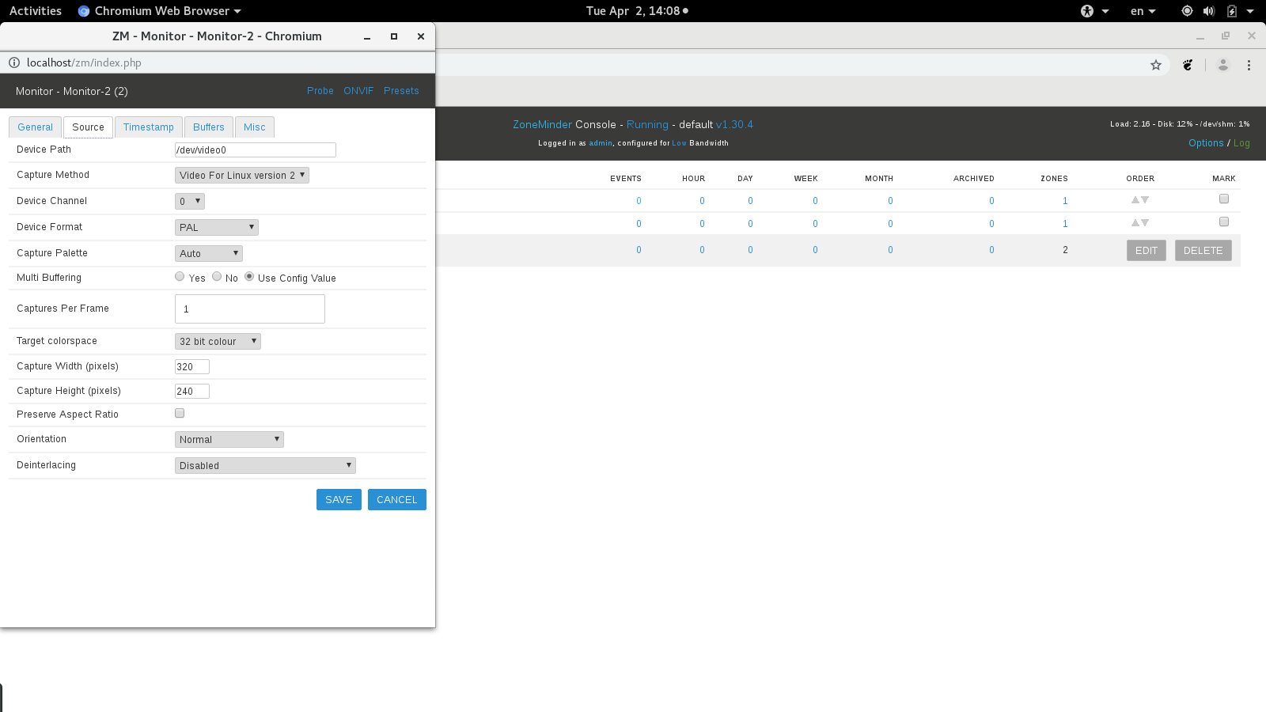Open the en keyboard language menu

point(1143,11)
